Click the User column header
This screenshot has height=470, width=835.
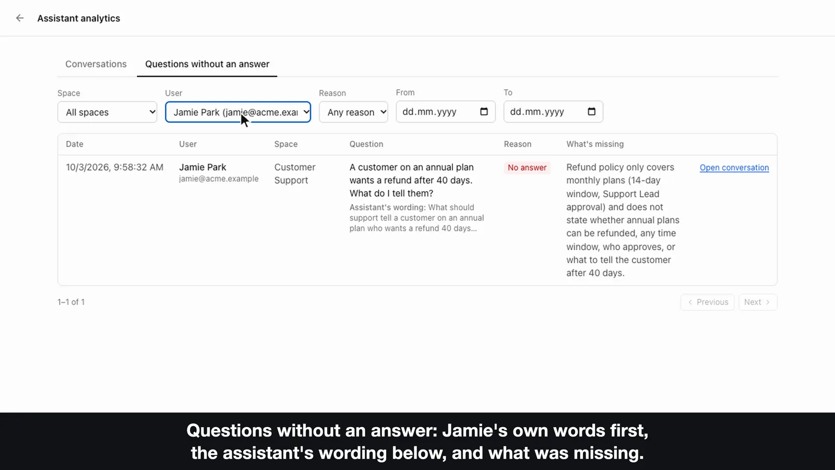click(x=188, y=144)
